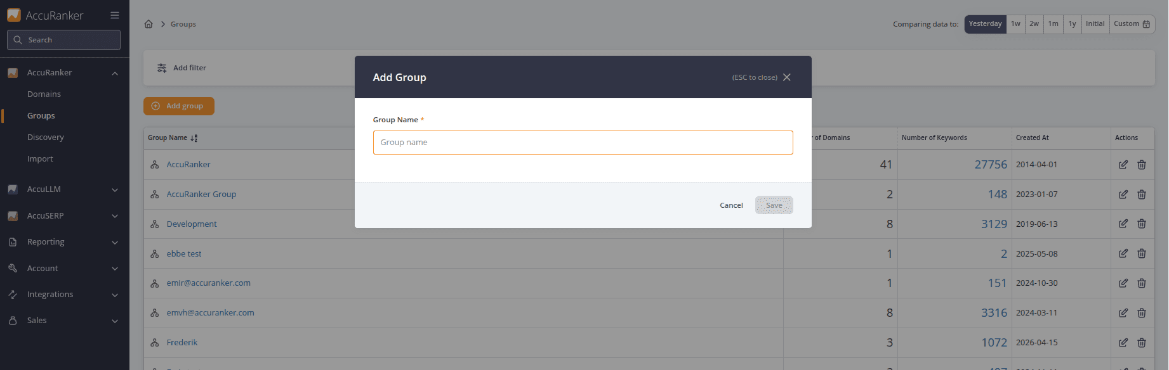Click group icon beside Development
This screenshot has height=370, width=1169.
[154, 224]
